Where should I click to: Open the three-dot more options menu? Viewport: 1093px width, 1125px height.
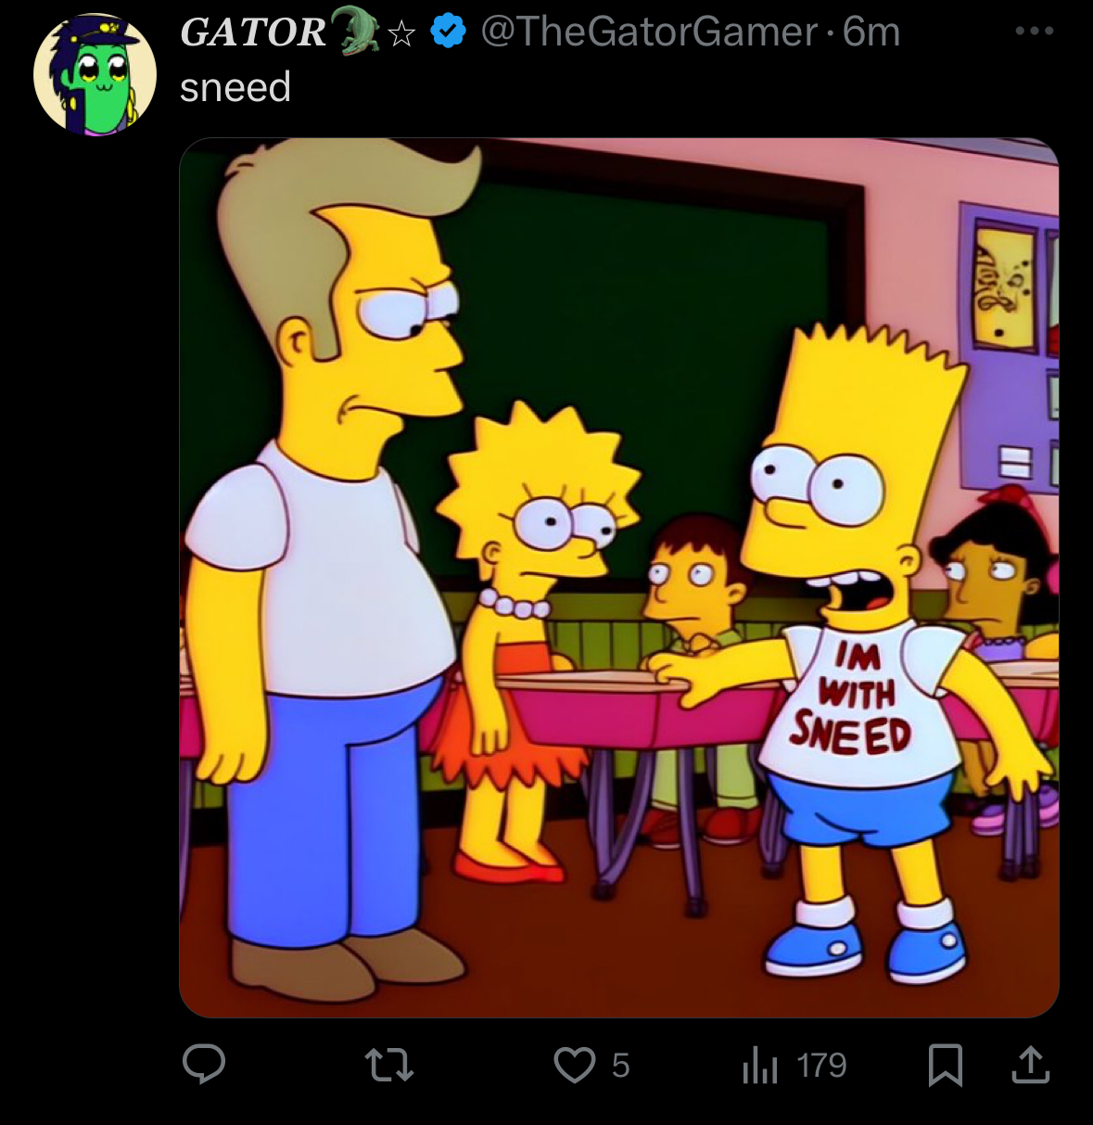point(1034,32)
